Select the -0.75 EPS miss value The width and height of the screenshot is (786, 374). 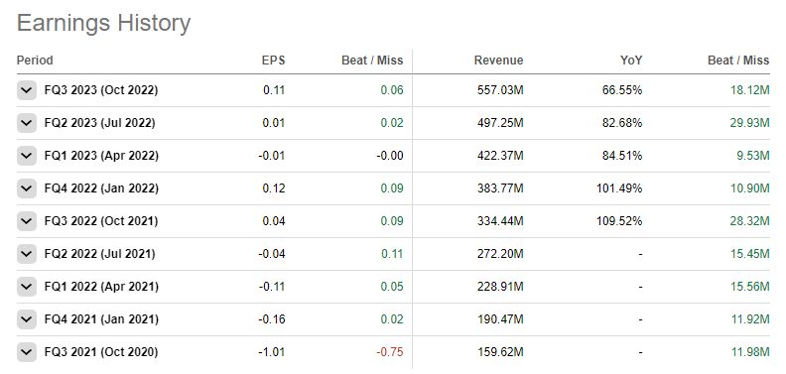tap(389, 352)
